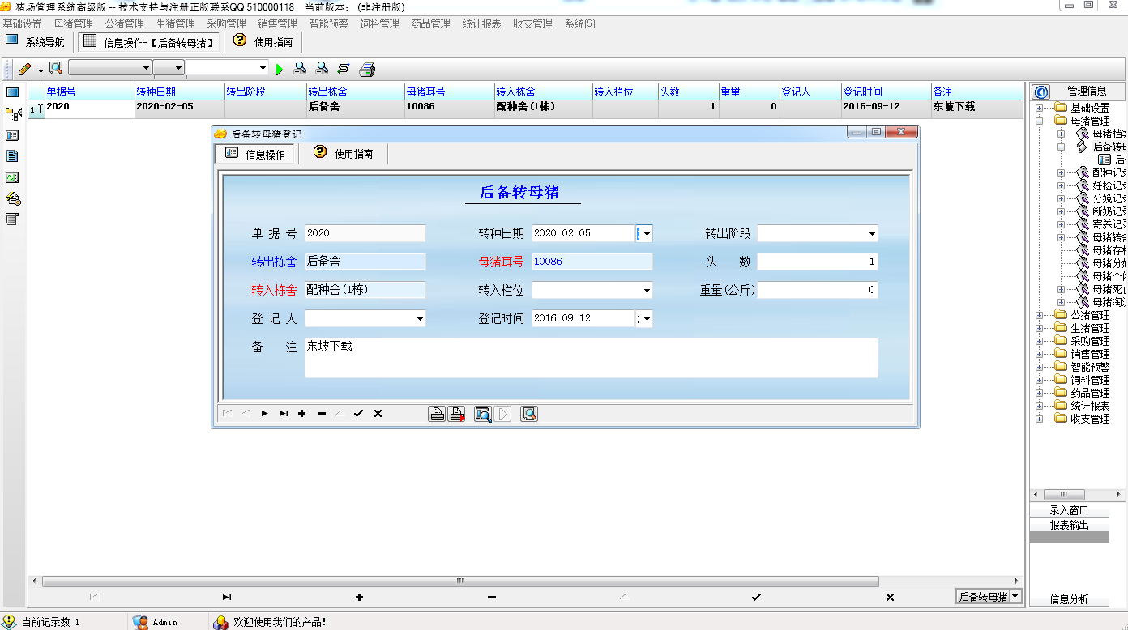Switch to the 系统导航 tab
1128x630 pixels.
[x=36, y=41]
